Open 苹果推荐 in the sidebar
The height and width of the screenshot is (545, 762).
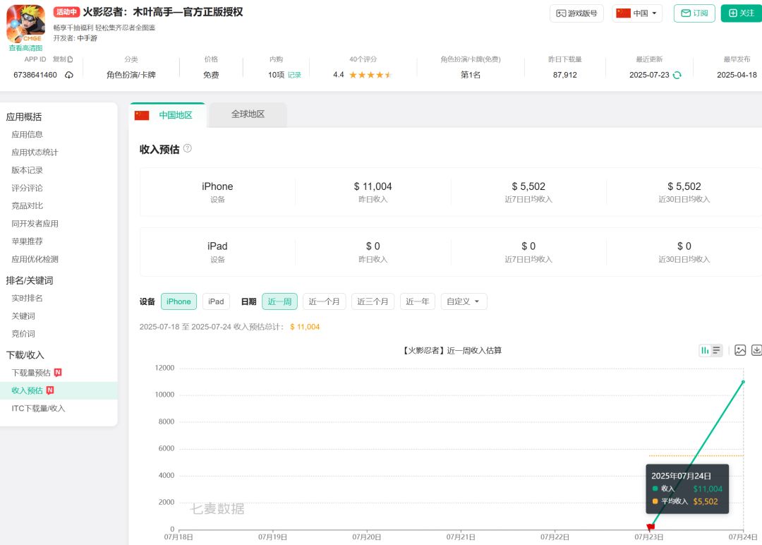28,241
